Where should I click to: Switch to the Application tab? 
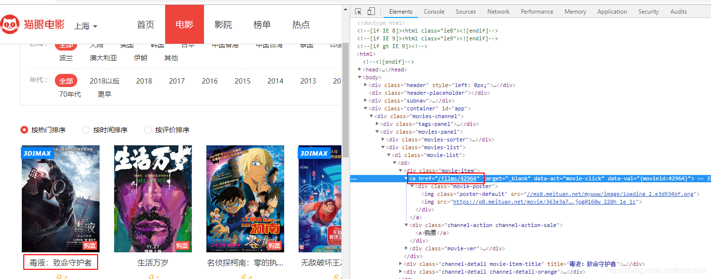[612, 12]
